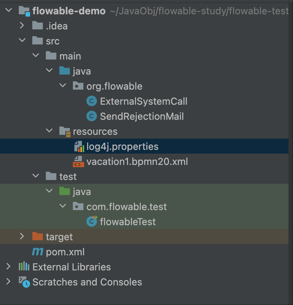The height and width of the screenshot is (305, 293).
Task: Open the pom.xml file
Action: click(64, 252)
